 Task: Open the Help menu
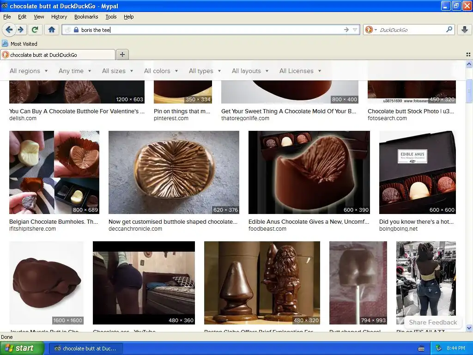click(x=129, y=17)
